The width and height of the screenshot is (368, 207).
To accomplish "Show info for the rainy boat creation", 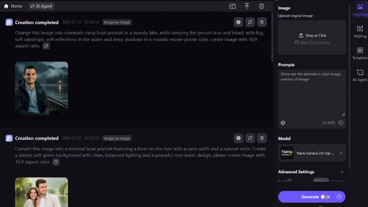I will (238, 22).
